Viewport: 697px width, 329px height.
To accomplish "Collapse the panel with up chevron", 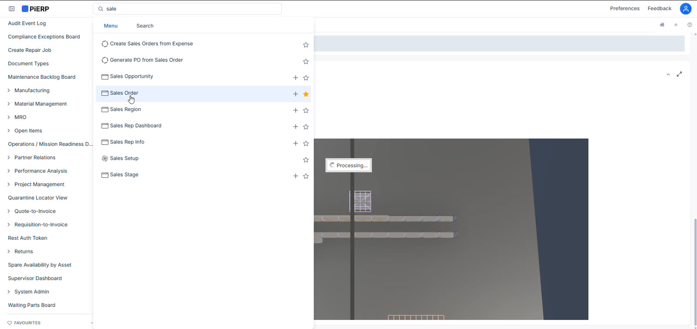I will [x=668, y=74].
